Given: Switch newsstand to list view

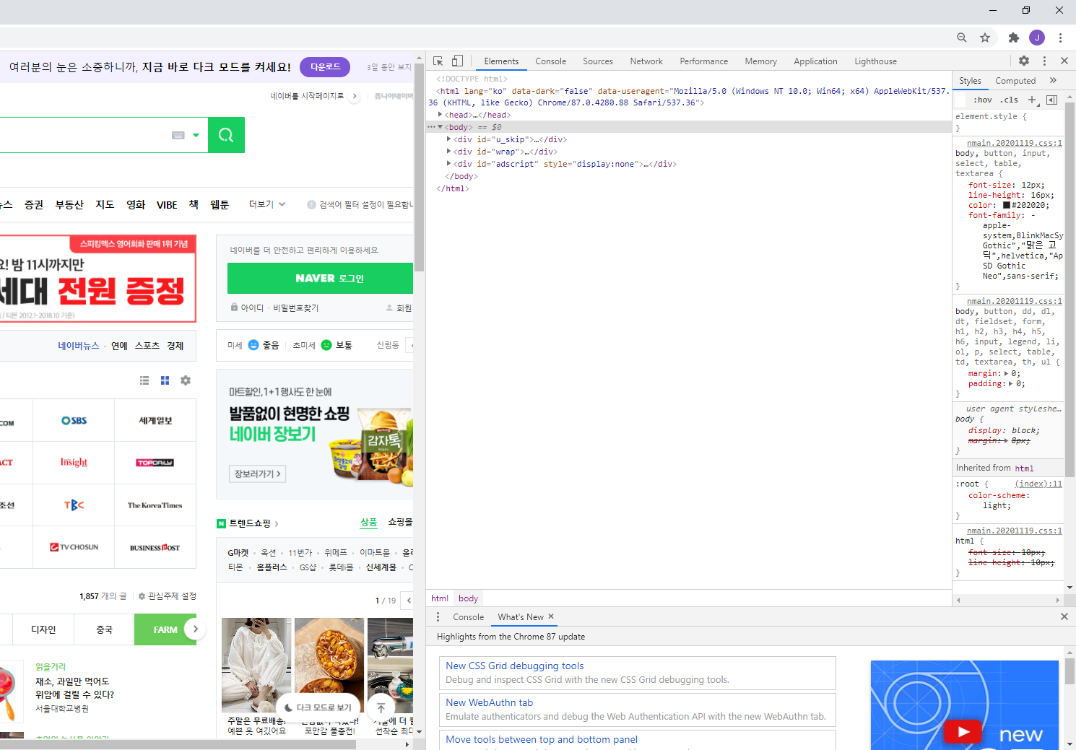Looking at the screenshot, I should [x=144, y=380].
